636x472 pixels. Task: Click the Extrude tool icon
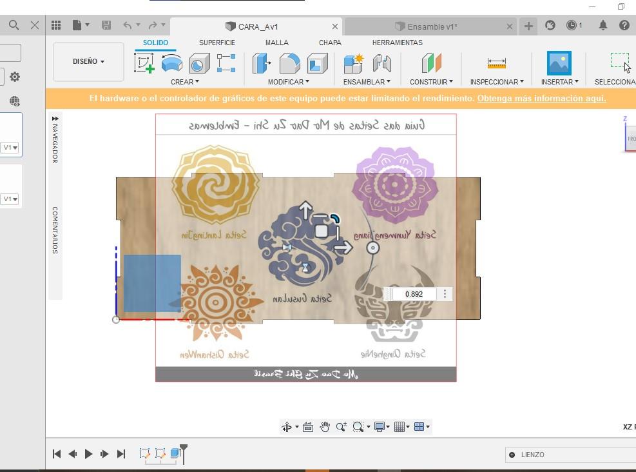point(172,63)
